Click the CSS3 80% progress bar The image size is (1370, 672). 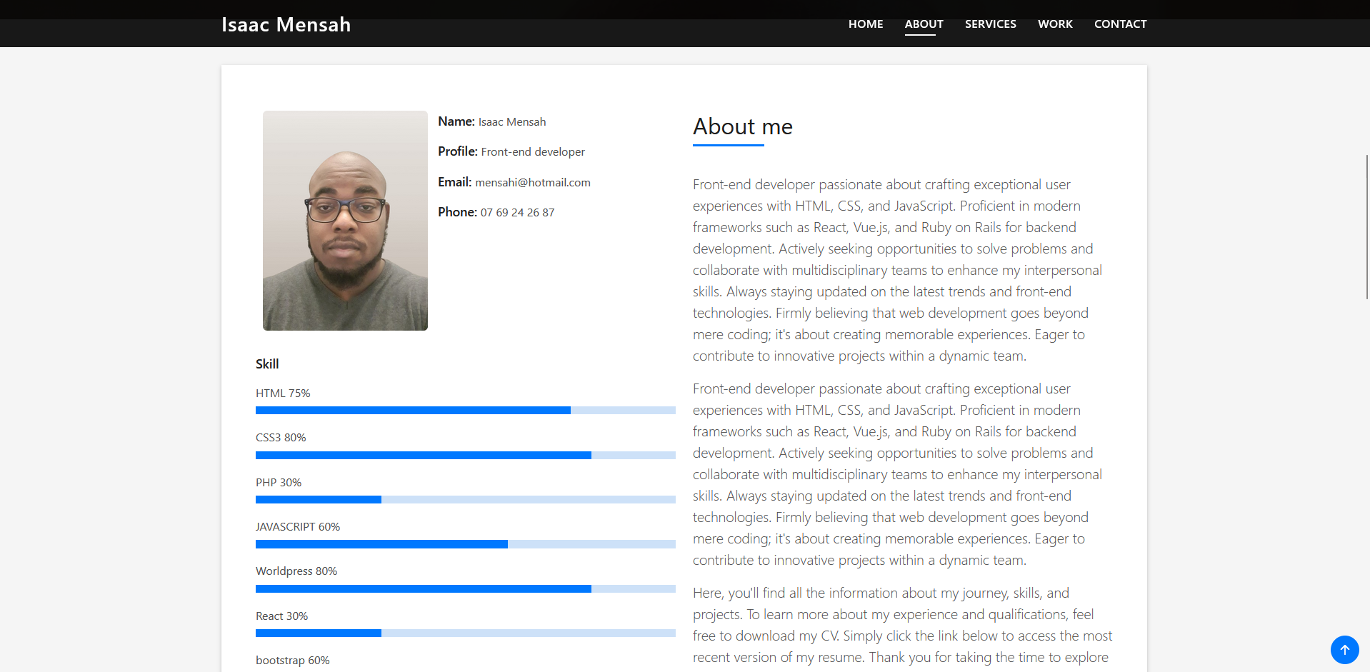[466, 455]
